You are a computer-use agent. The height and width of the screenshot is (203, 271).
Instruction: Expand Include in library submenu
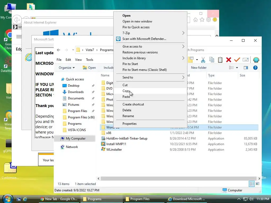150,58
